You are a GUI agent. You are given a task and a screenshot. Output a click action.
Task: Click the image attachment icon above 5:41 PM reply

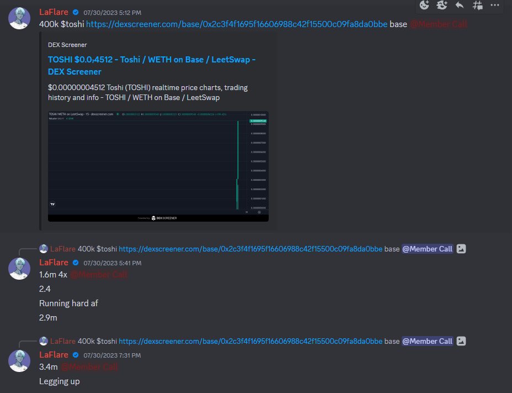pos(461,249)
